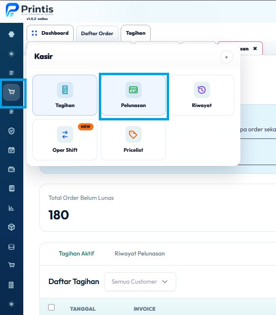Click the list icon above the highlighted cart

point(11,73)
